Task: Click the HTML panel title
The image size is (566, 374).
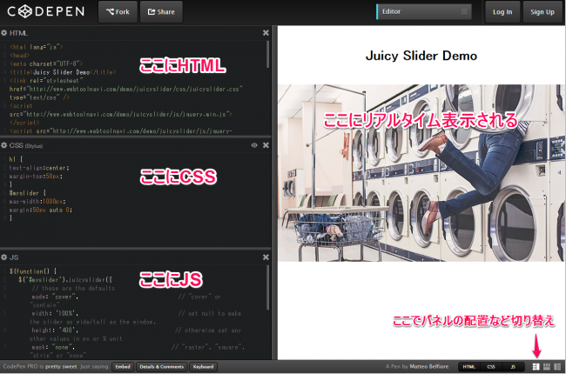Action: [x=18, y=33]
